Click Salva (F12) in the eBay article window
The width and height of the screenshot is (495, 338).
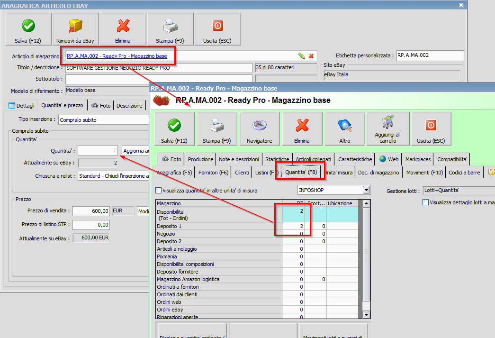(x=28, y=29)
